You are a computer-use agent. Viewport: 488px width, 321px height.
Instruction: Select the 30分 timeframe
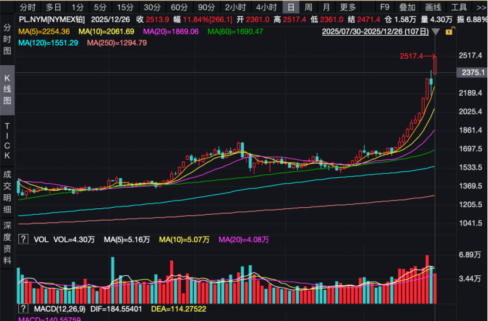pos(152,7)
